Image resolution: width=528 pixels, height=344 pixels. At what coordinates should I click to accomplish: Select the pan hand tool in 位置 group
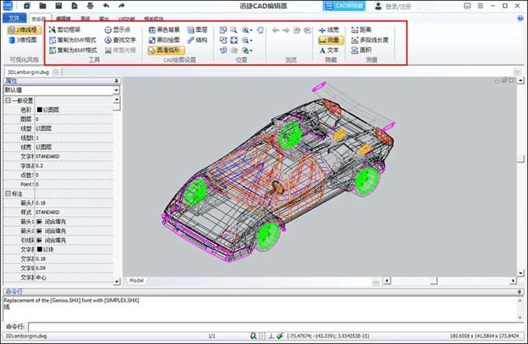pyautogui.click(x=261, y=30)
